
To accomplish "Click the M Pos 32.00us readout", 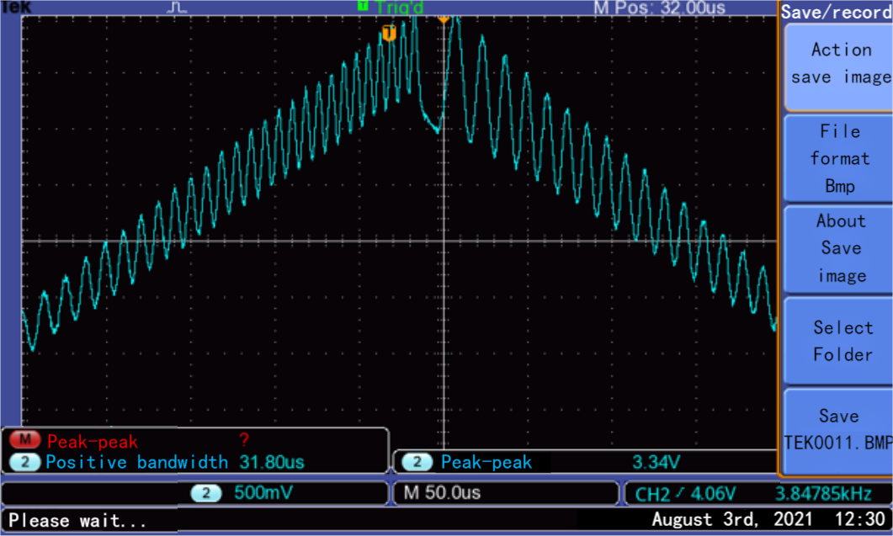I will tap(659, 8).
